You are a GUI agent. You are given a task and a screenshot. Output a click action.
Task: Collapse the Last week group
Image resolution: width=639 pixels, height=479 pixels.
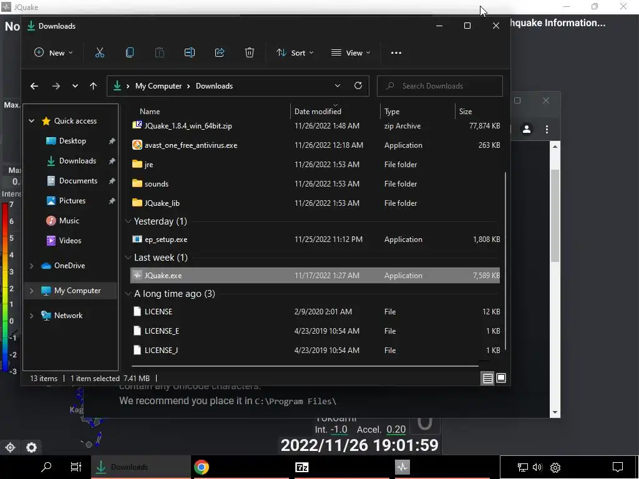(128, 258)
